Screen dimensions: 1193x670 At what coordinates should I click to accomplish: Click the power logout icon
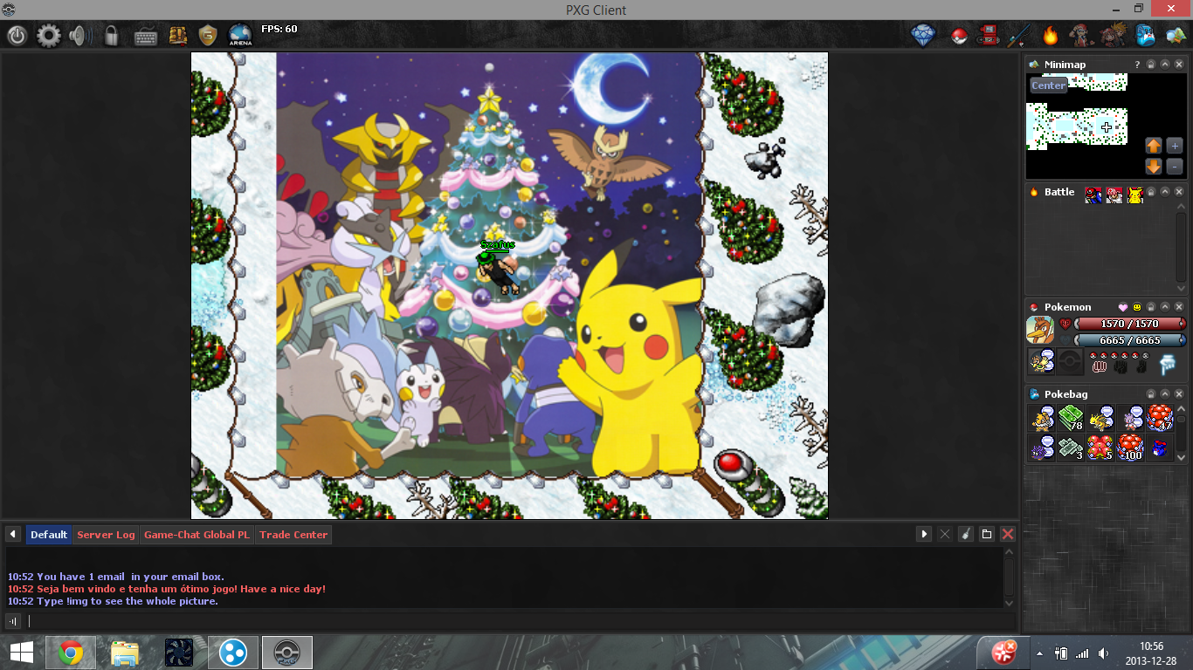(17, 36)
